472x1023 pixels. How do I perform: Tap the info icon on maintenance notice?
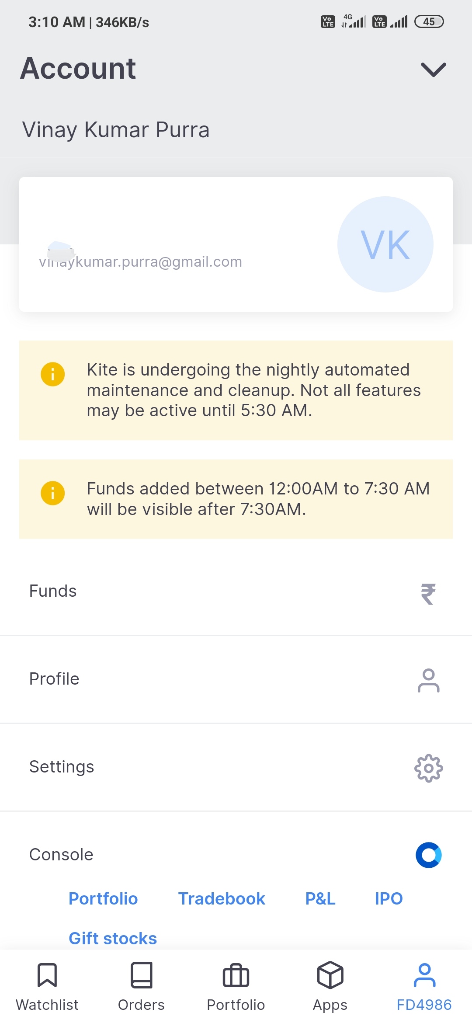(53, 374)
